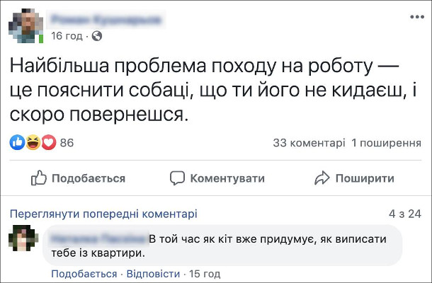Click the share arrow Поширити icon

click(x=323, y=179)
